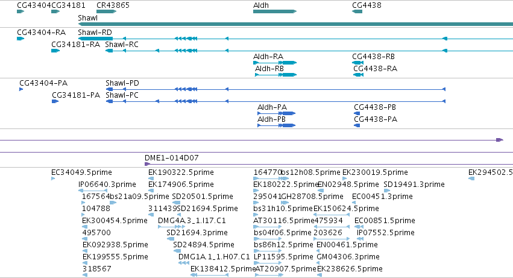This screenshot has width=513, height=278.
Task: Click EST EK150624.5prime
Action: (346, 209)
